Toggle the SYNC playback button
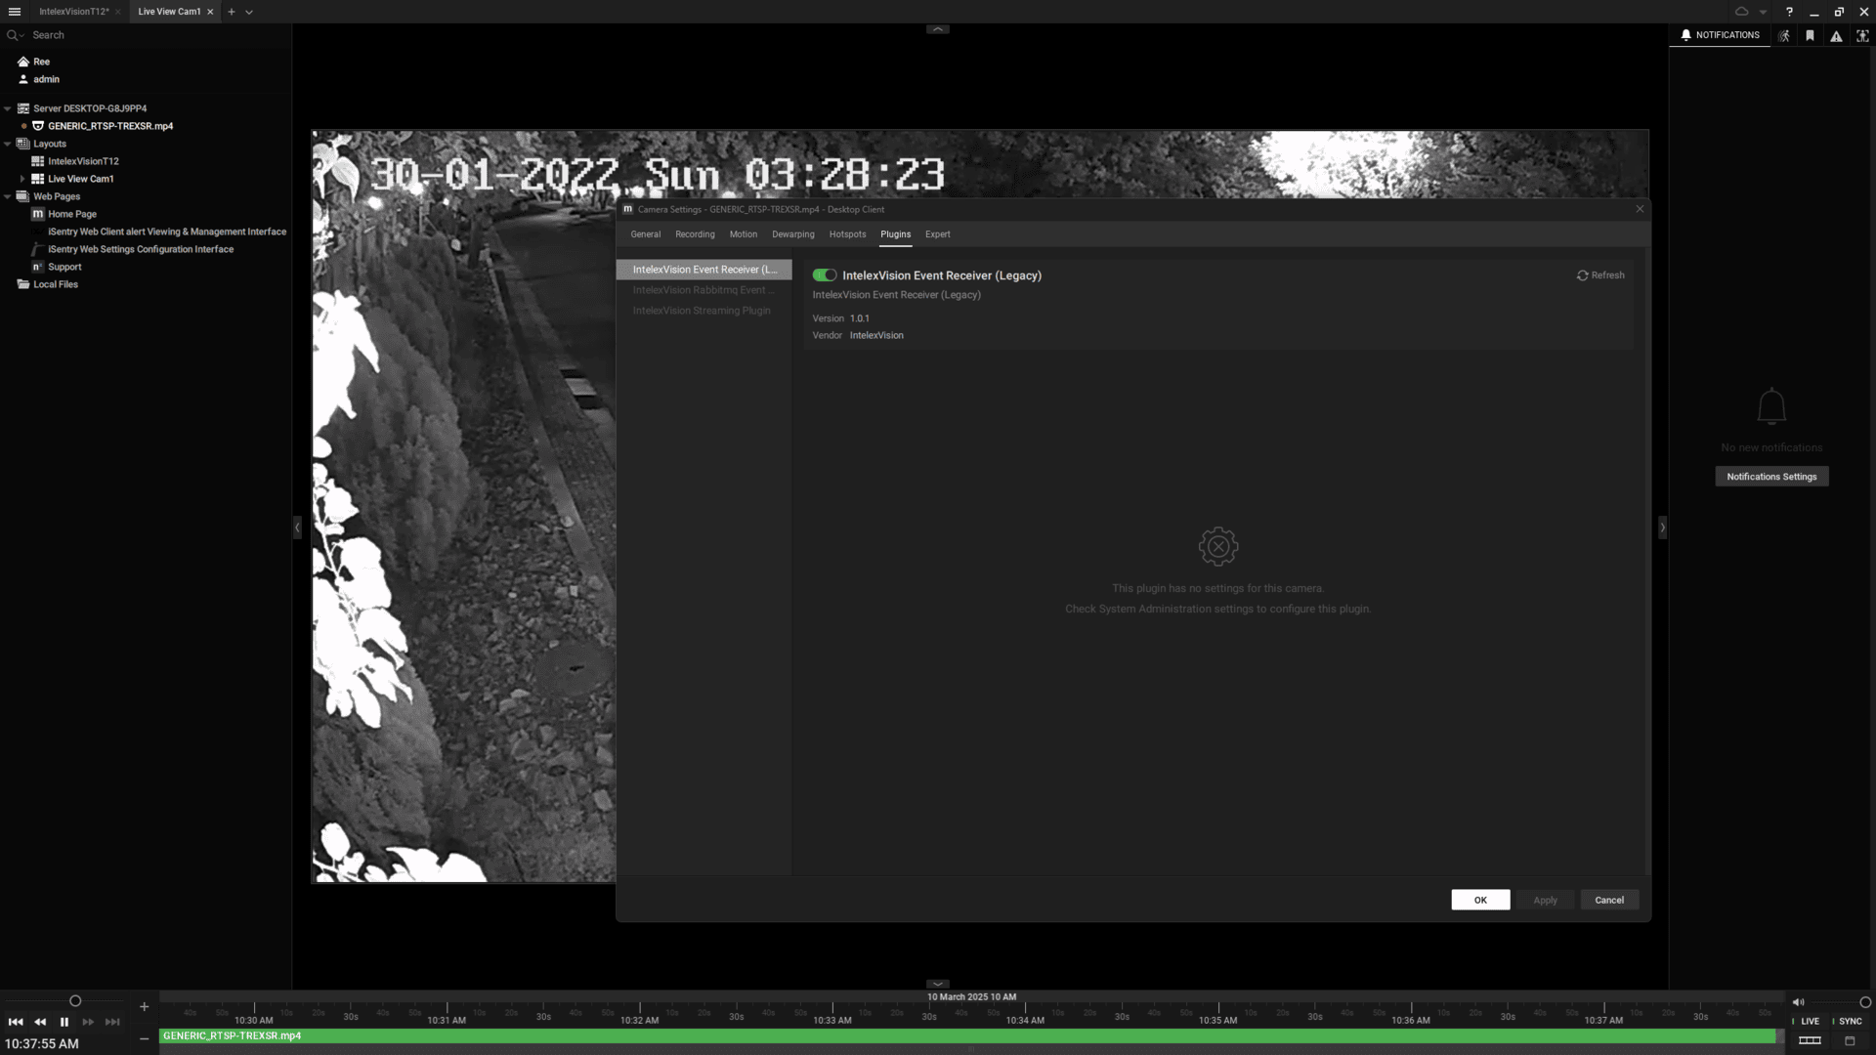This screenshot has height=1055, width=1876. (x=1850, y=1021)
